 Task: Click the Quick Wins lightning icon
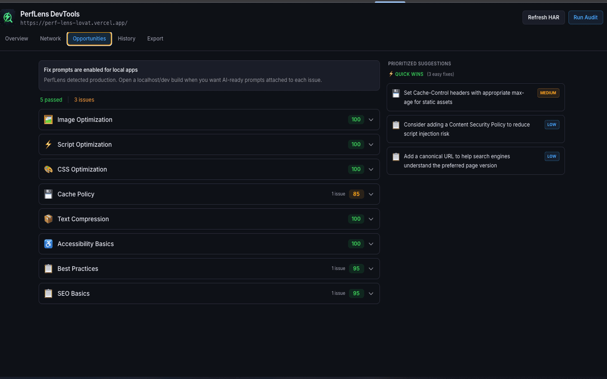391,74
